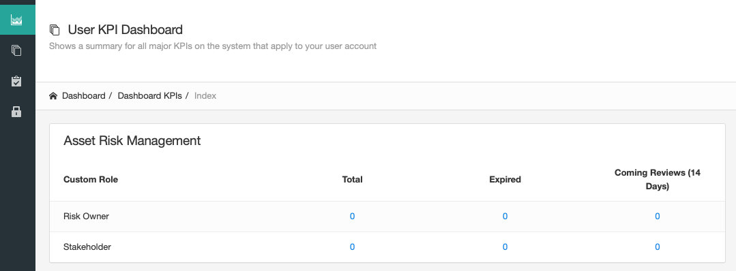Click the Index breadcrumb item
Viewport: 736px width, 271px height.
click(205, 95)
